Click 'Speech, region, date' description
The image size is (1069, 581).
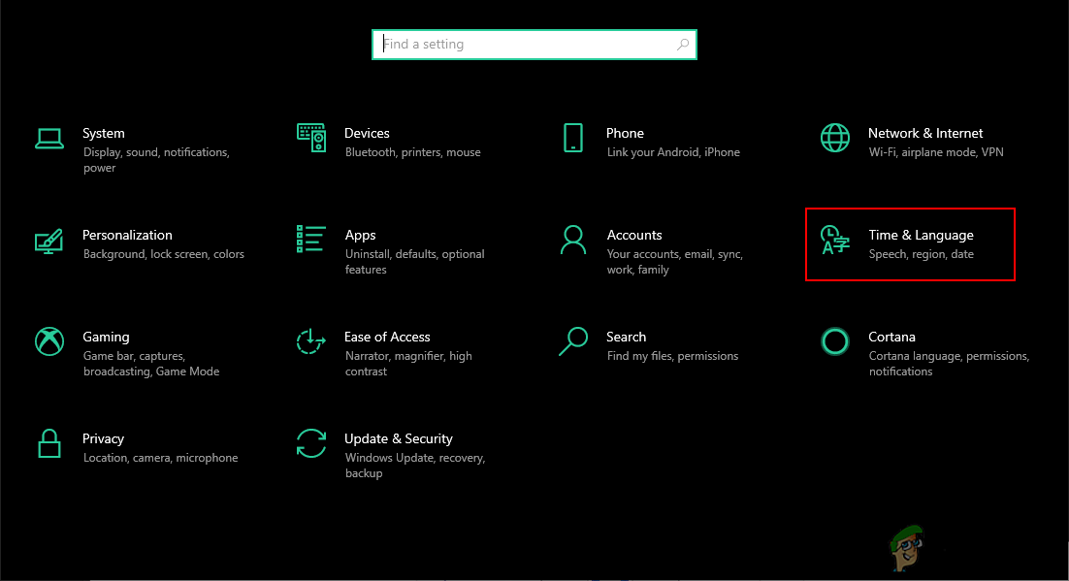pyautogui.click(x=921, y=254)
